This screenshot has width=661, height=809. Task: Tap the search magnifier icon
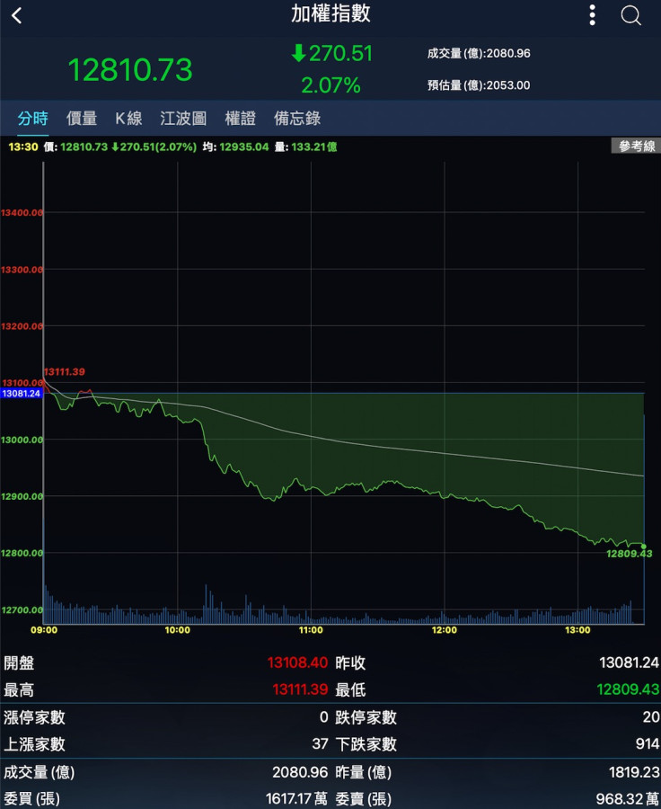coord(630,15)
